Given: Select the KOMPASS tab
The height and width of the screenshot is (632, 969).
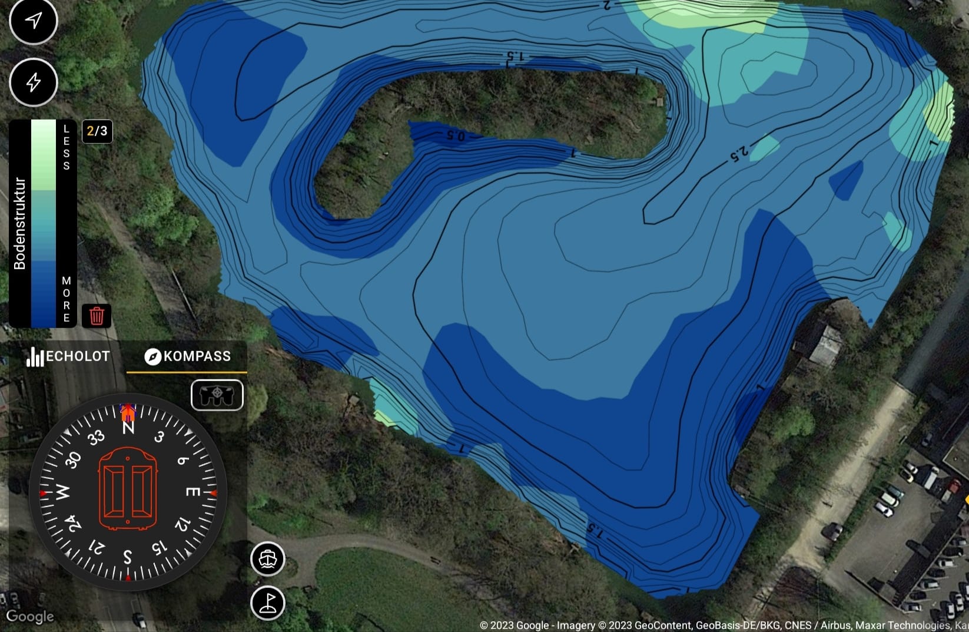Looking at the screenshot, I should (187, 356).
